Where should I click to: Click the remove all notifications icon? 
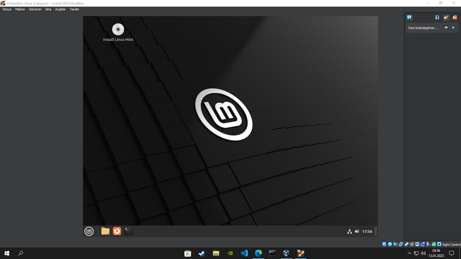455,18
